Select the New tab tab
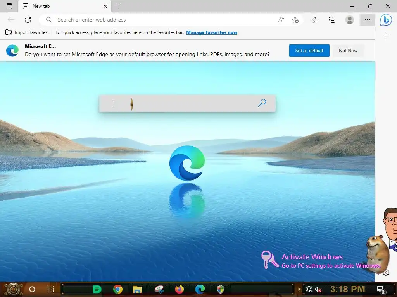 click(x=65, y=6)
